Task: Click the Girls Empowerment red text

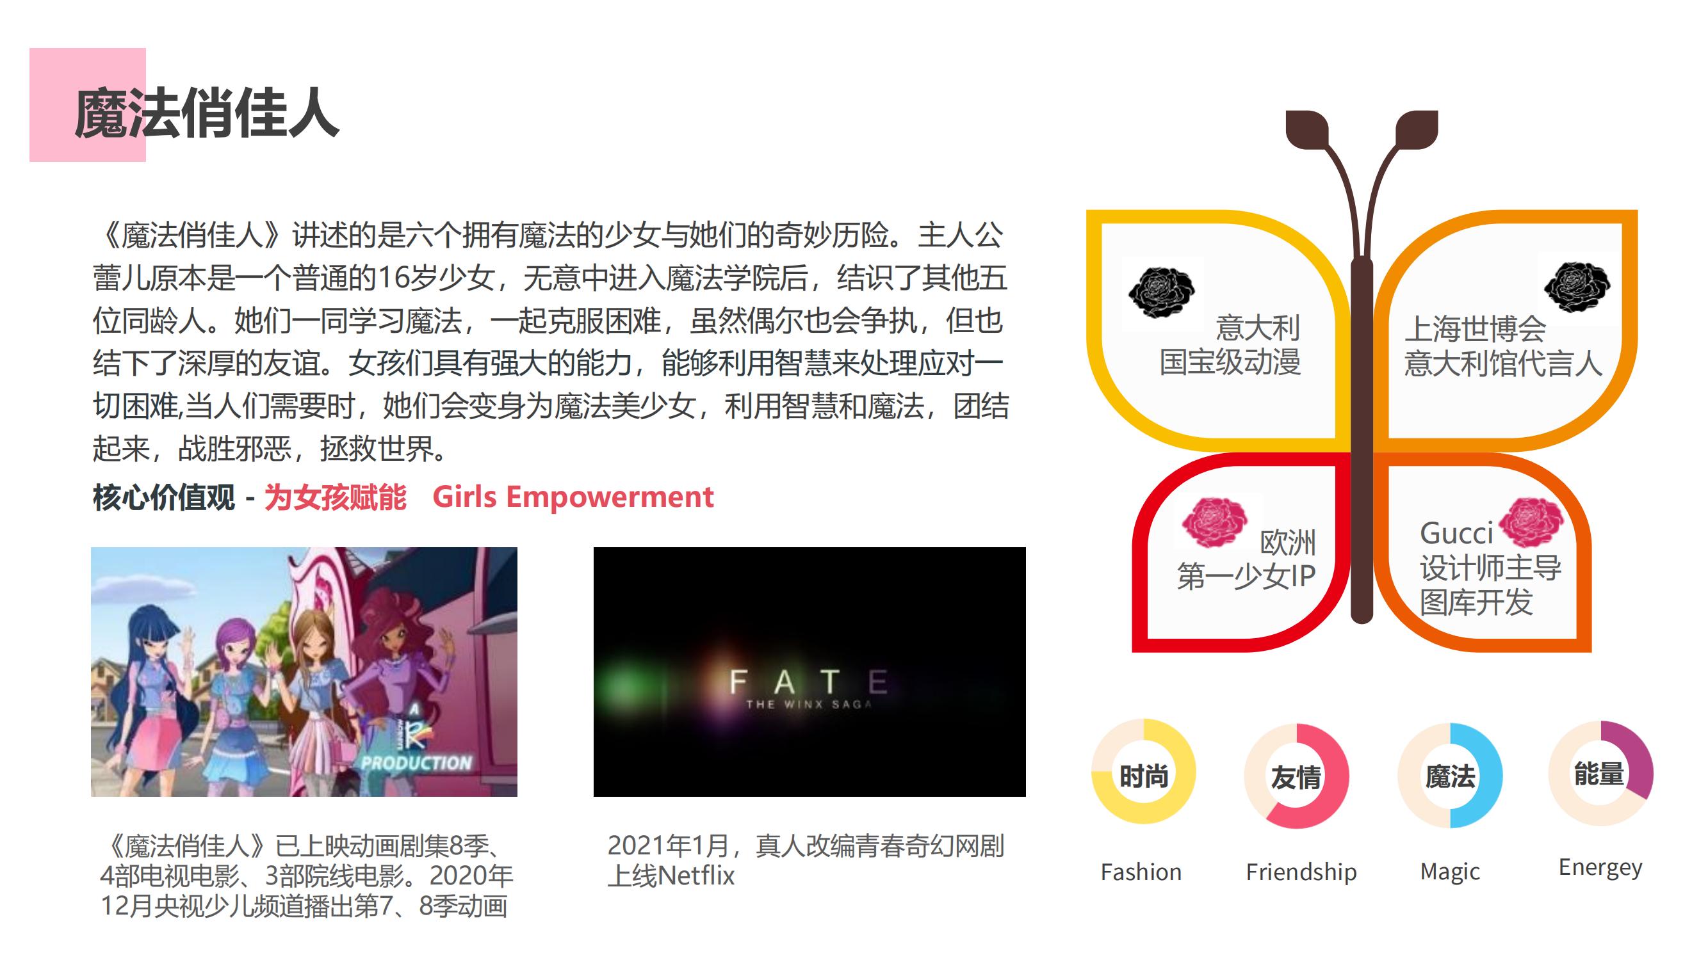Action: click(573, 497)
